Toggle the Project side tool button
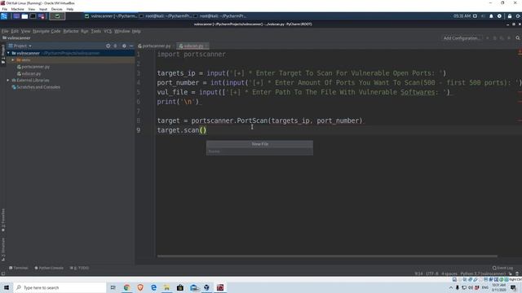The width and height of the screenshot is (522, 293). pyautogui.click(x=3, y=55)
